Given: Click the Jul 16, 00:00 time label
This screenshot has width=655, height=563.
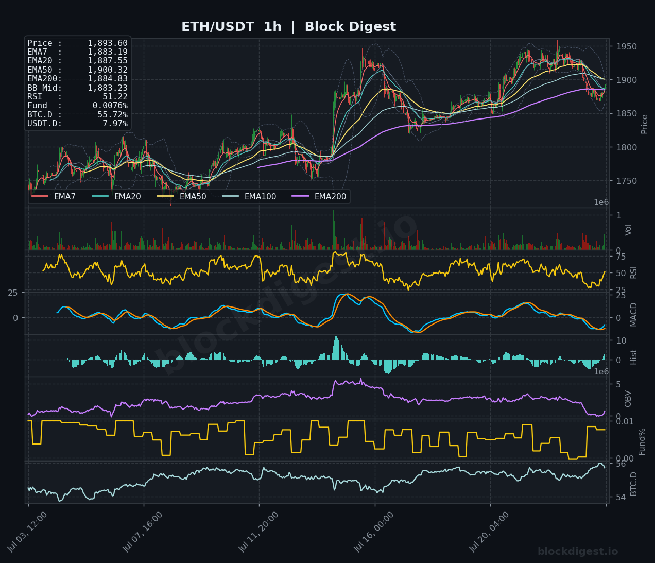Looking at the screenshot, I should [374, 532].
